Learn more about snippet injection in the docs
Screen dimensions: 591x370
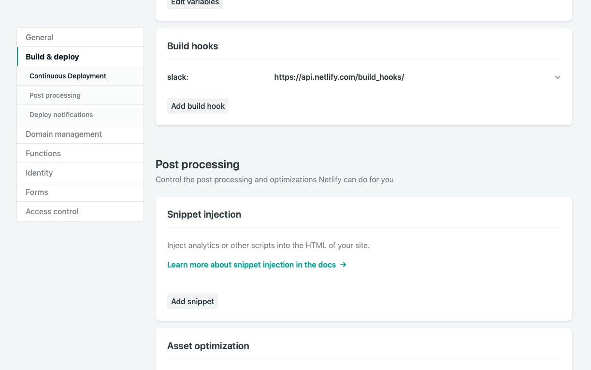[x=251, y=265]
